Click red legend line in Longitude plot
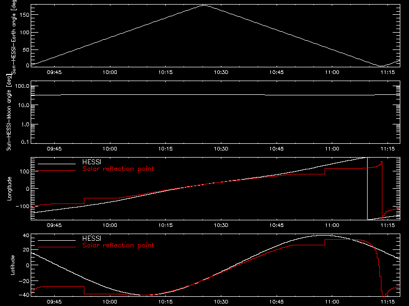 [57, 171]
